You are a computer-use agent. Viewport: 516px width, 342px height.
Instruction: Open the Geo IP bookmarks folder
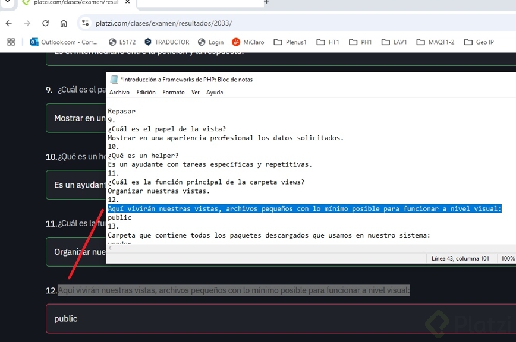479,42
